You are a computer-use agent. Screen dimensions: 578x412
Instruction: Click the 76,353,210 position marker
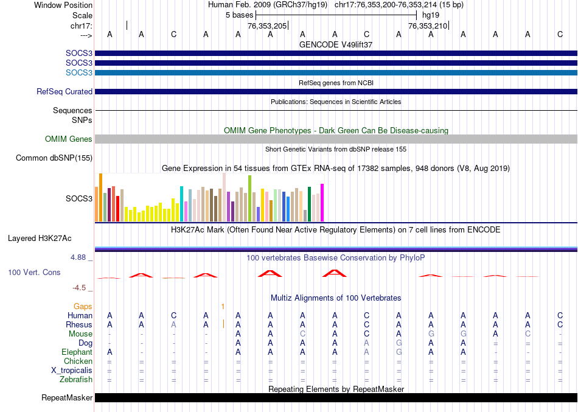click(428, 26)
